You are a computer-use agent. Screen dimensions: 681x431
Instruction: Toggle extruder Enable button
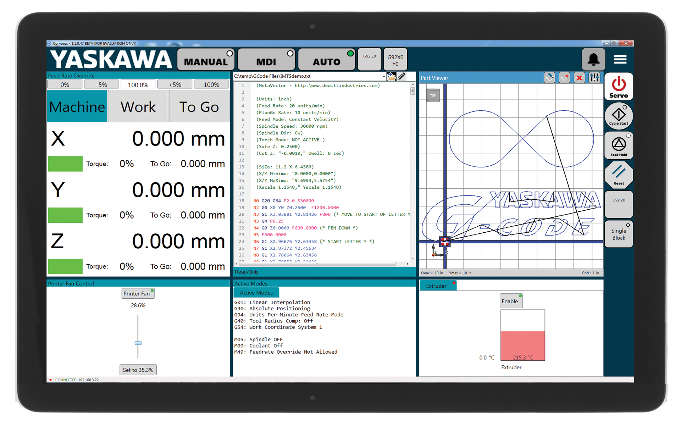click(510, 301)
